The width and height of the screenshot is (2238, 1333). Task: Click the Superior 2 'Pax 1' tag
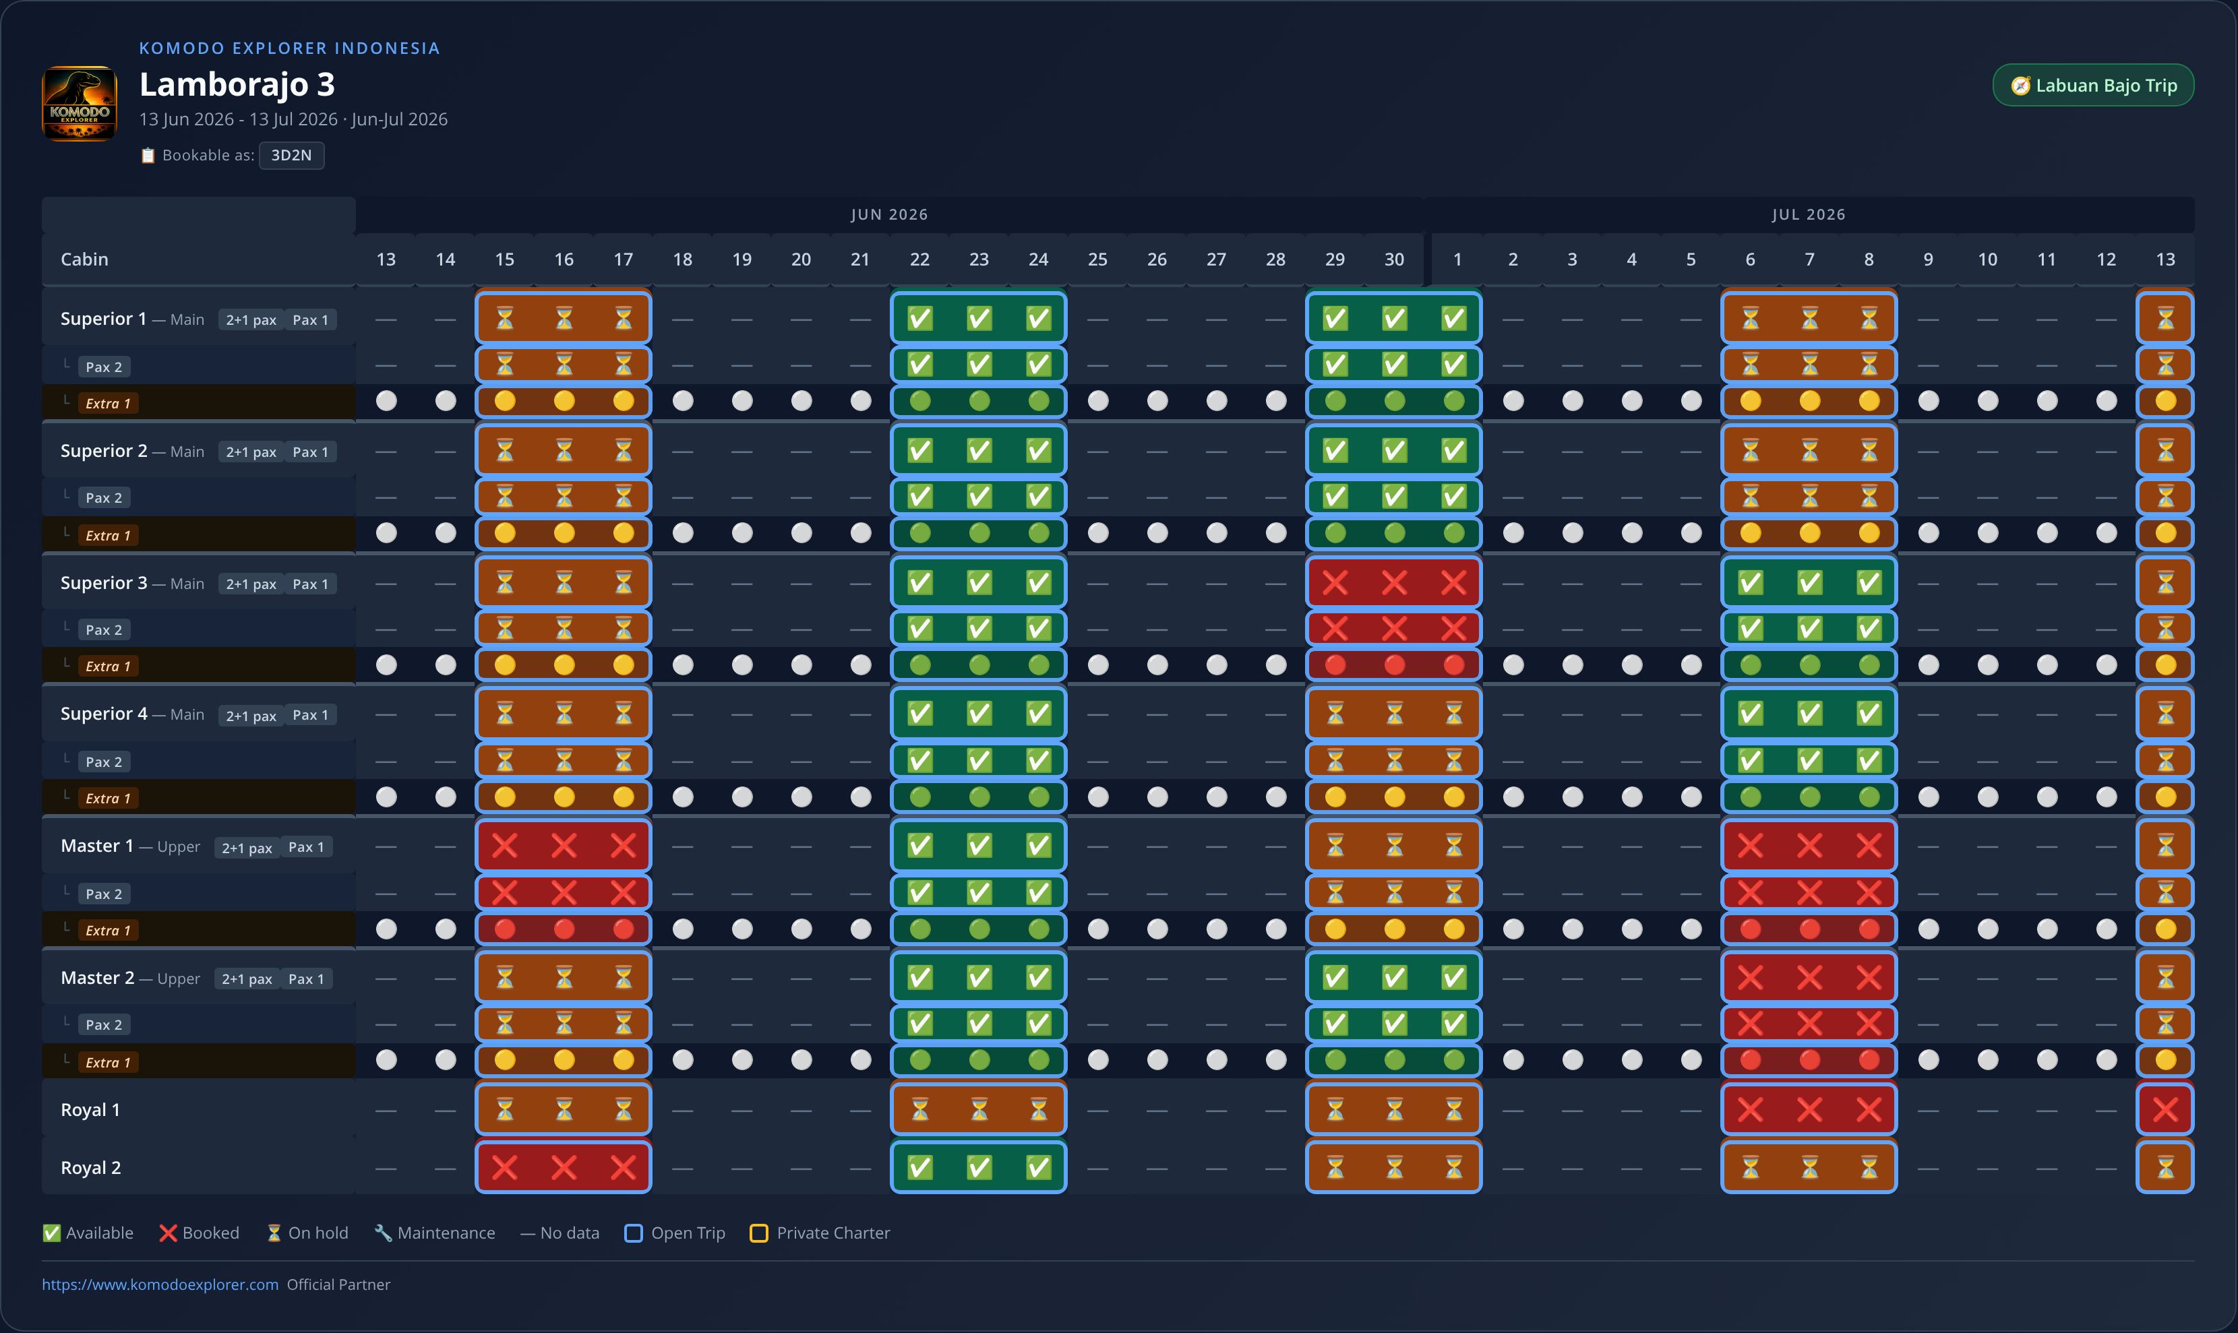pos(310,452)
